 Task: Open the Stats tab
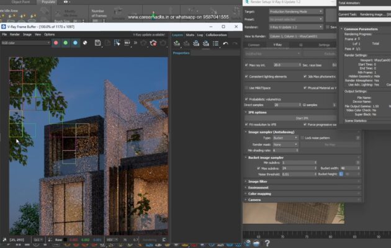coord(190,35)
